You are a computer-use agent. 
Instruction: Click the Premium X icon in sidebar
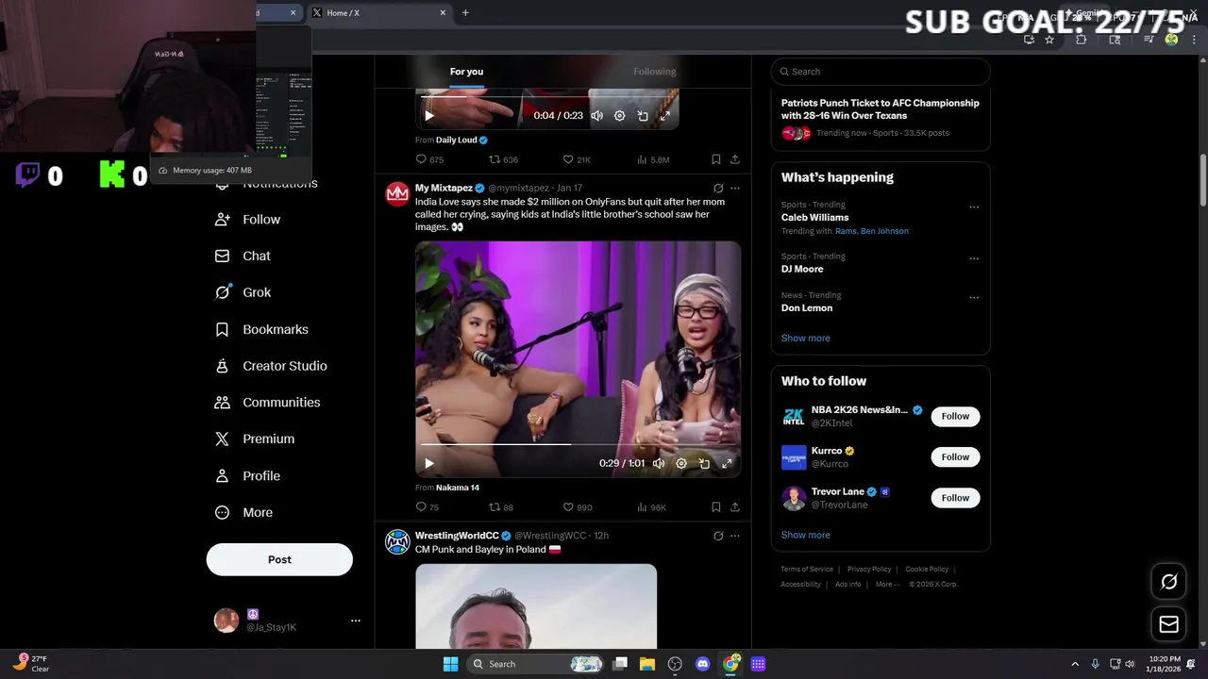(222, 439)
